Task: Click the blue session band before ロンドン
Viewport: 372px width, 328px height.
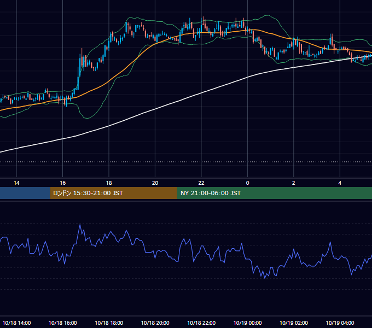Action: [25, 193]
